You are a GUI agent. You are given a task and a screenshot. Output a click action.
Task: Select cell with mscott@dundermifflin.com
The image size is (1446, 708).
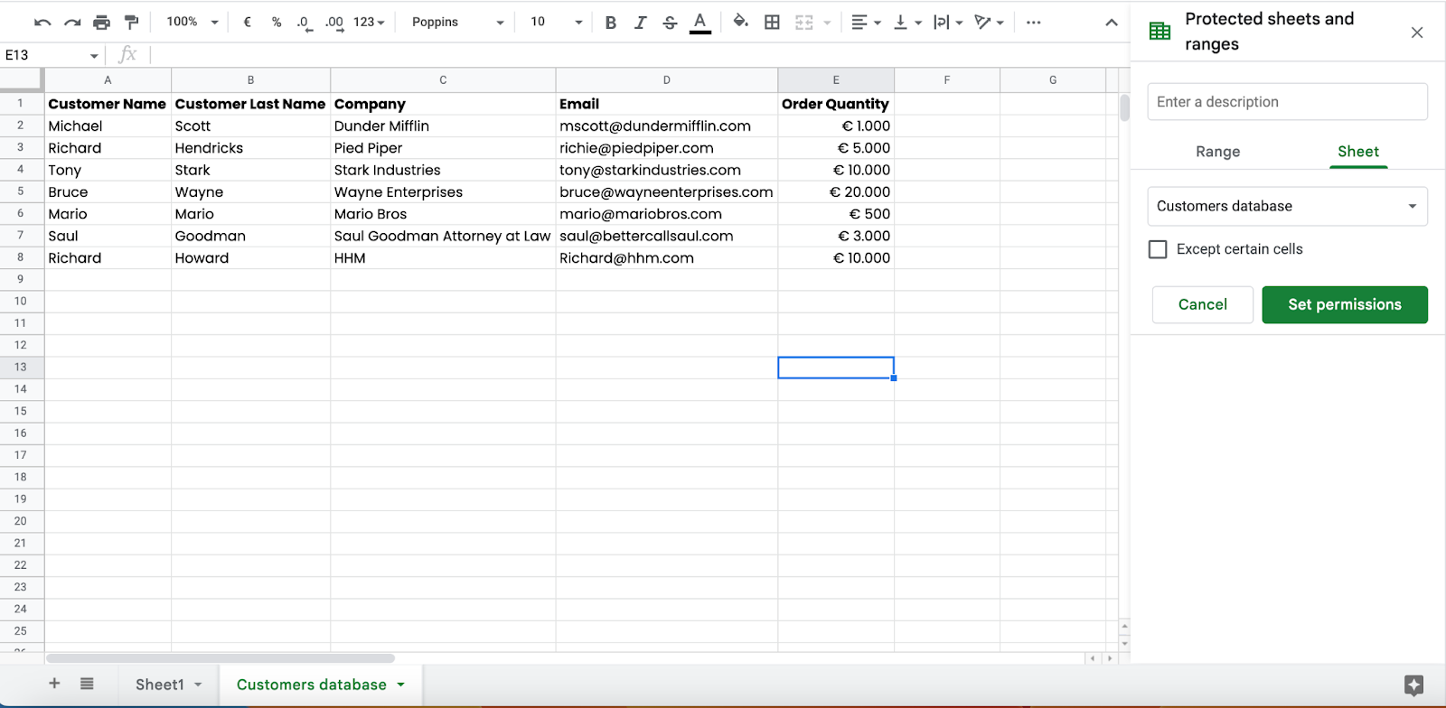coord(667,126)
